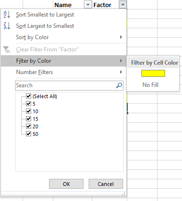Expand the Sort by Color submenu arrow
Image resolution: width=182 pixels, height=201 pixels.
click(121, 37)
